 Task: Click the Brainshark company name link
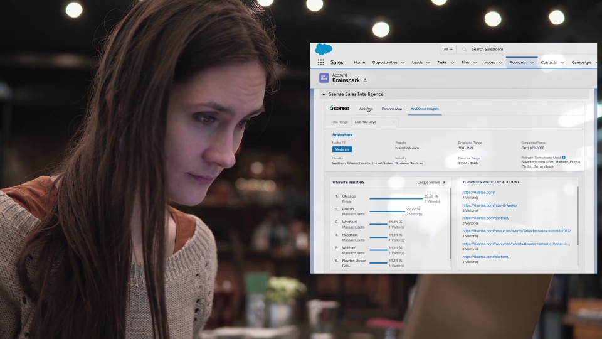(342, 135)
